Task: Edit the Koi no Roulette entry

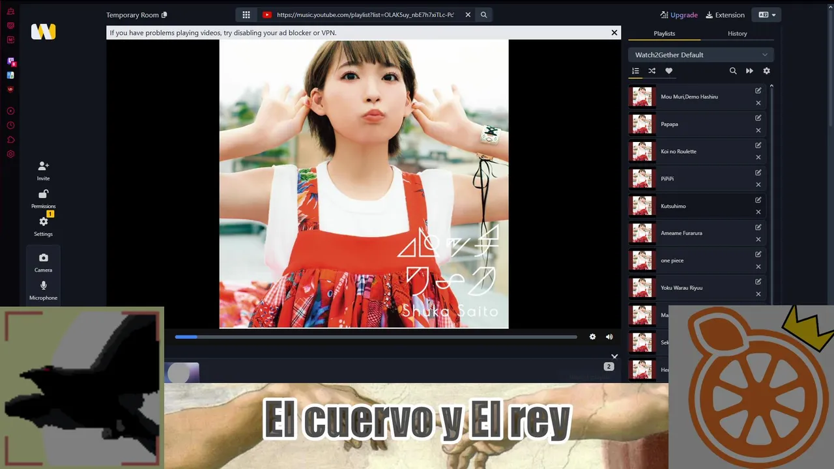Action: click(758, 145)
